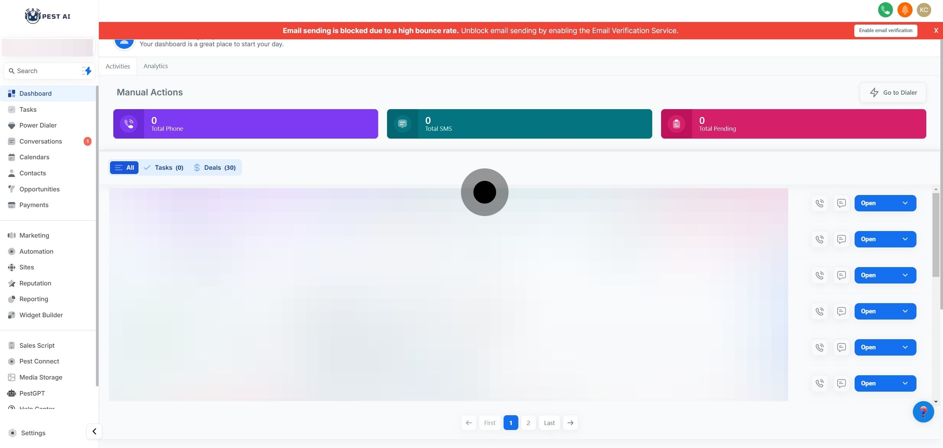943x448 pixels.
Task: Filter list by Deals (30)
Action: [x=214, y=167]
